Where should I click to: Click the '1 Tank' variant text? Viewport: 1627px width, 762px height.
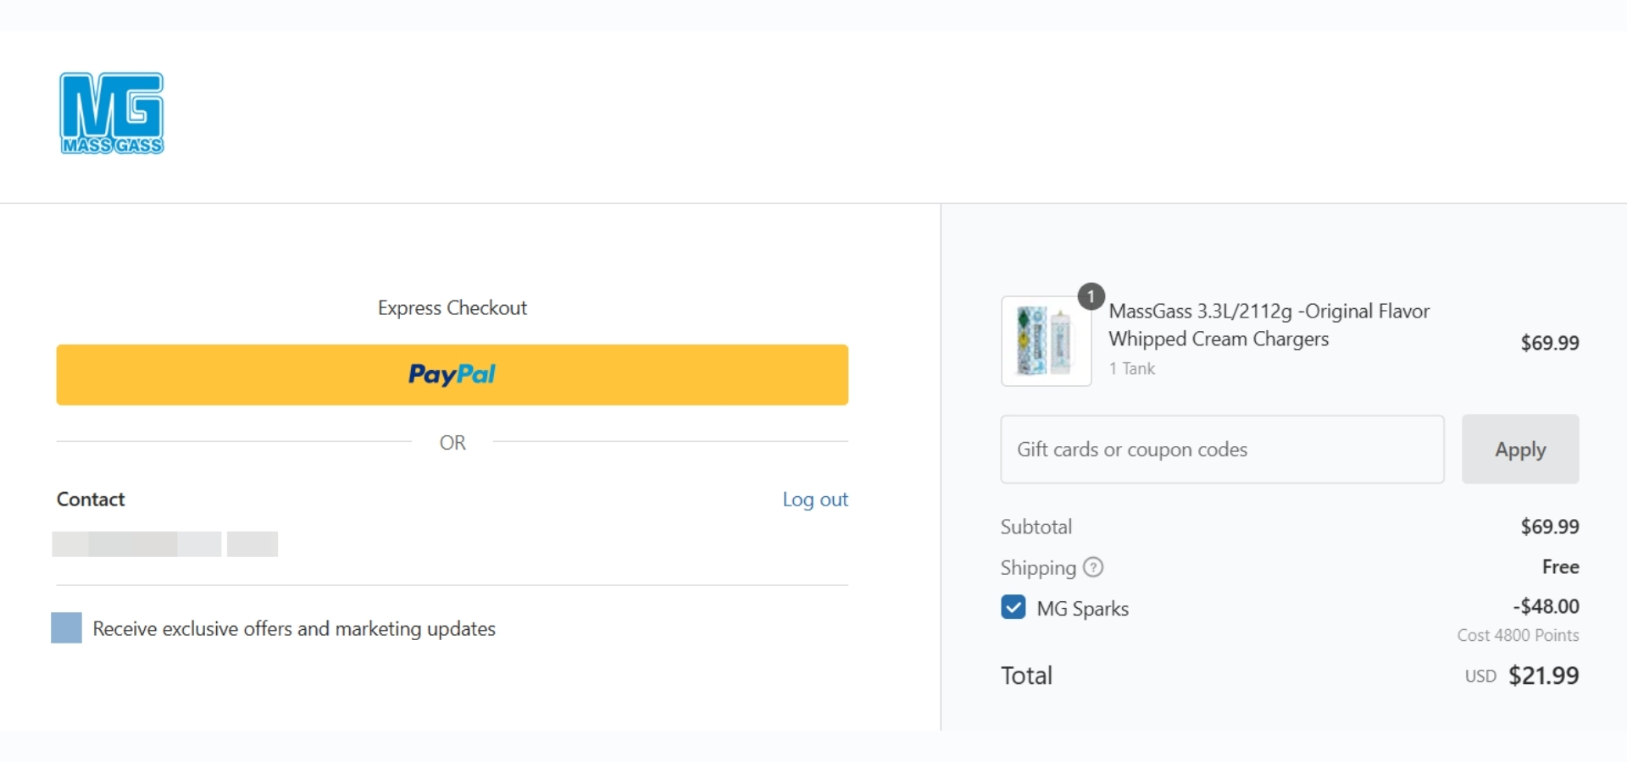[x=1132, y=368]
